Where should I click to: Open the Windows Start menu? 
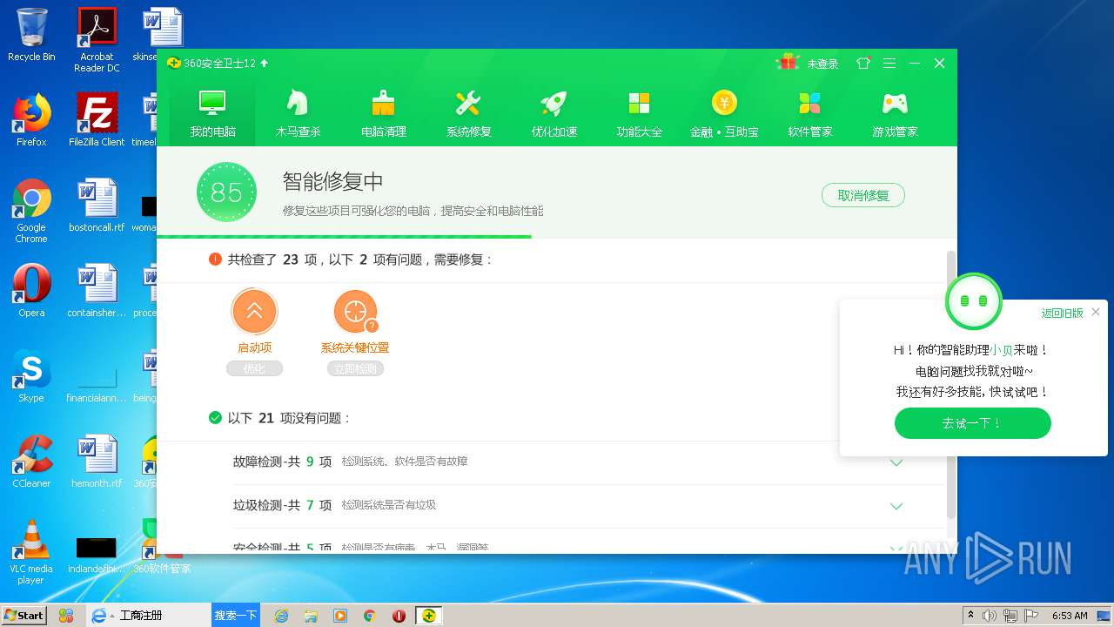click(x=23, y=615)
